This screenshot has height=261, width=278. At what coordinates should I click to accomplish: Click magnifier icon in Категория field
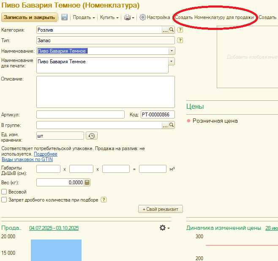172,30
